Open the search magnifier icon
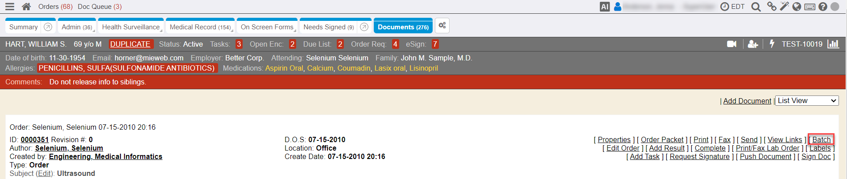The image size is (847, 179). tap(756, 7)
